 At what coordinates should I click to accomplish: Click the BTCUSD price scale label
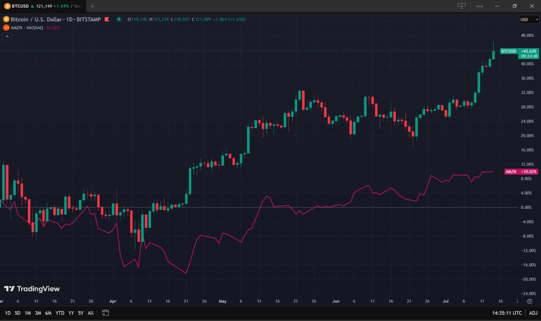509,51
